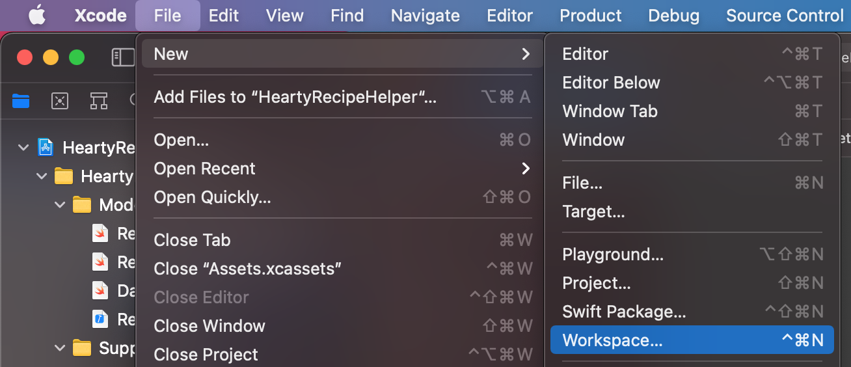The image size is (851, 367).
Task: Open the Find menu
Action: 347,15
